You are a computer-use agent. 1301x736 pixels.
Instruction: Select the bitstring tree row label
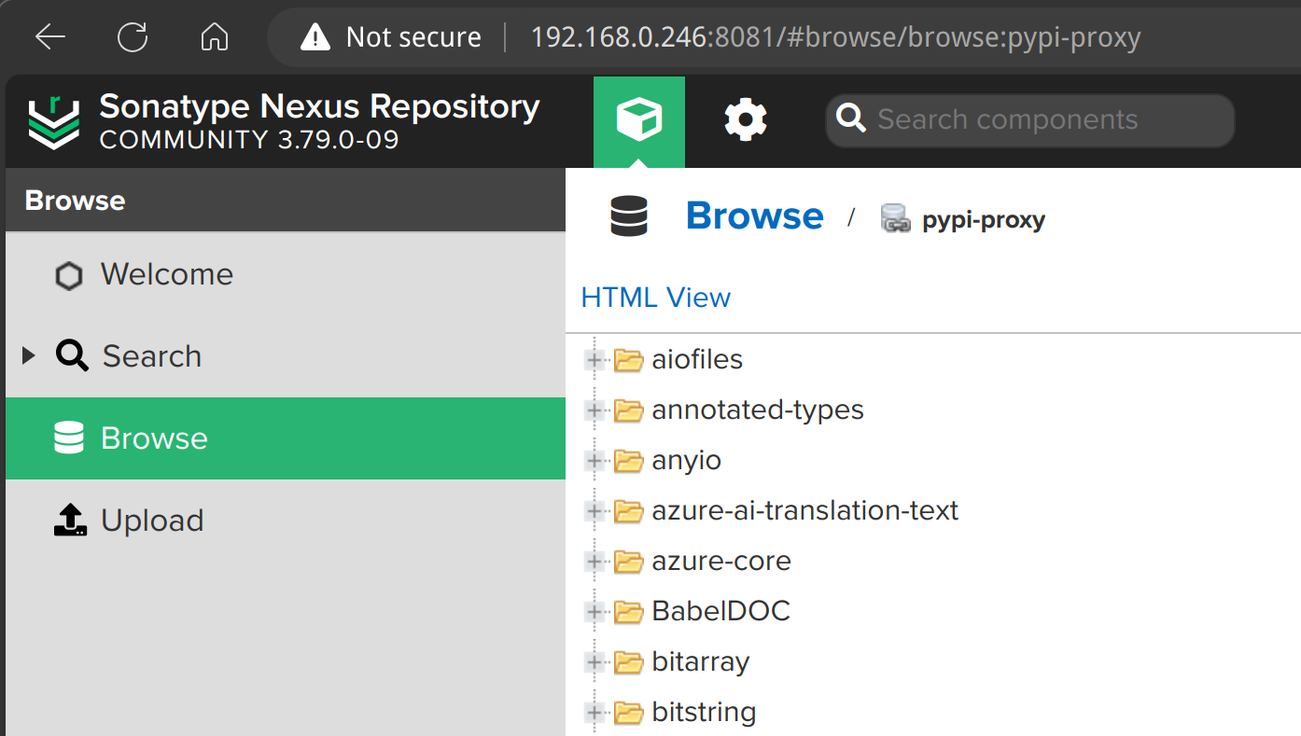tap(704, 713)
